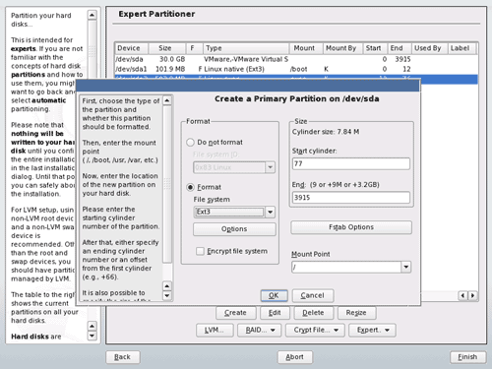The image size is (492, 369).
Task: Open the Expert dropdown button
Action: pyautogui.click(x=372, y=330)
